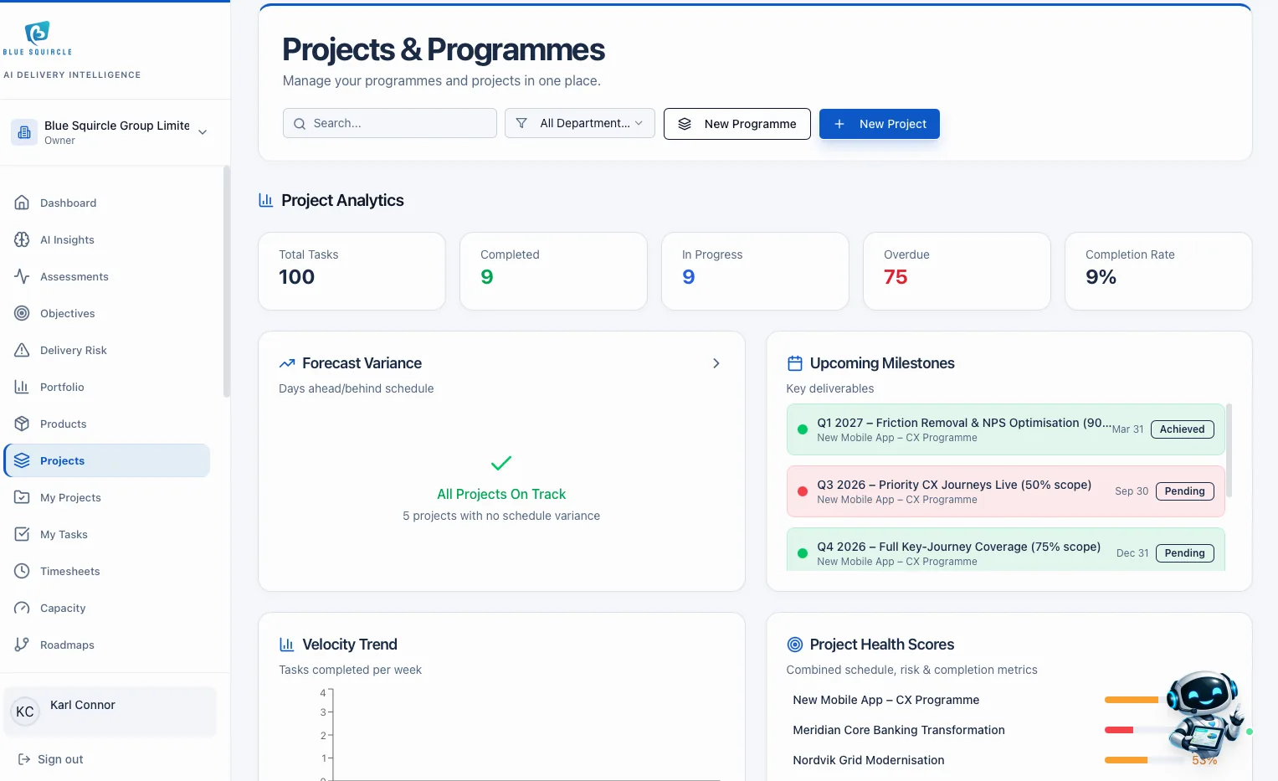Click the Total Tasks card
The image size is (1278, 781).
coord(352,271)
